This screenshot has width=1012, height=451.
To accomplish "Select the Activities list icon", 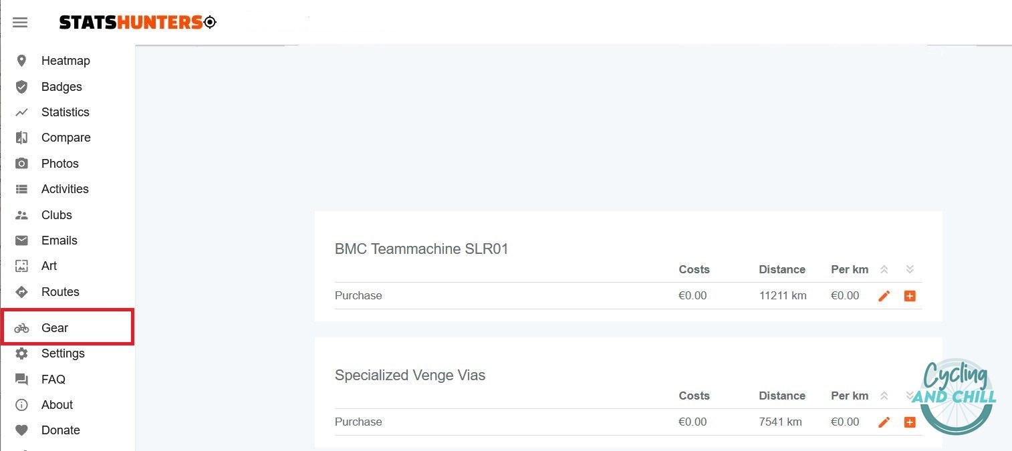I will (x=21, y=188).
